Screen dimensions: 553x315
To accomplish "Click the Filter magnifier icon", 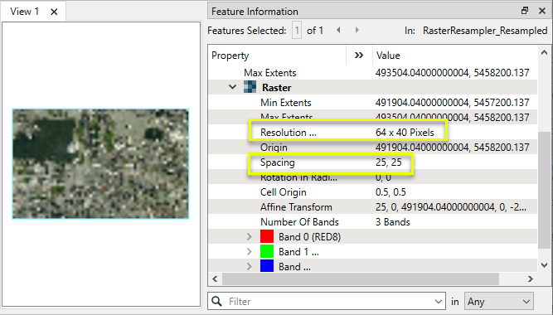I will point(216,301).
